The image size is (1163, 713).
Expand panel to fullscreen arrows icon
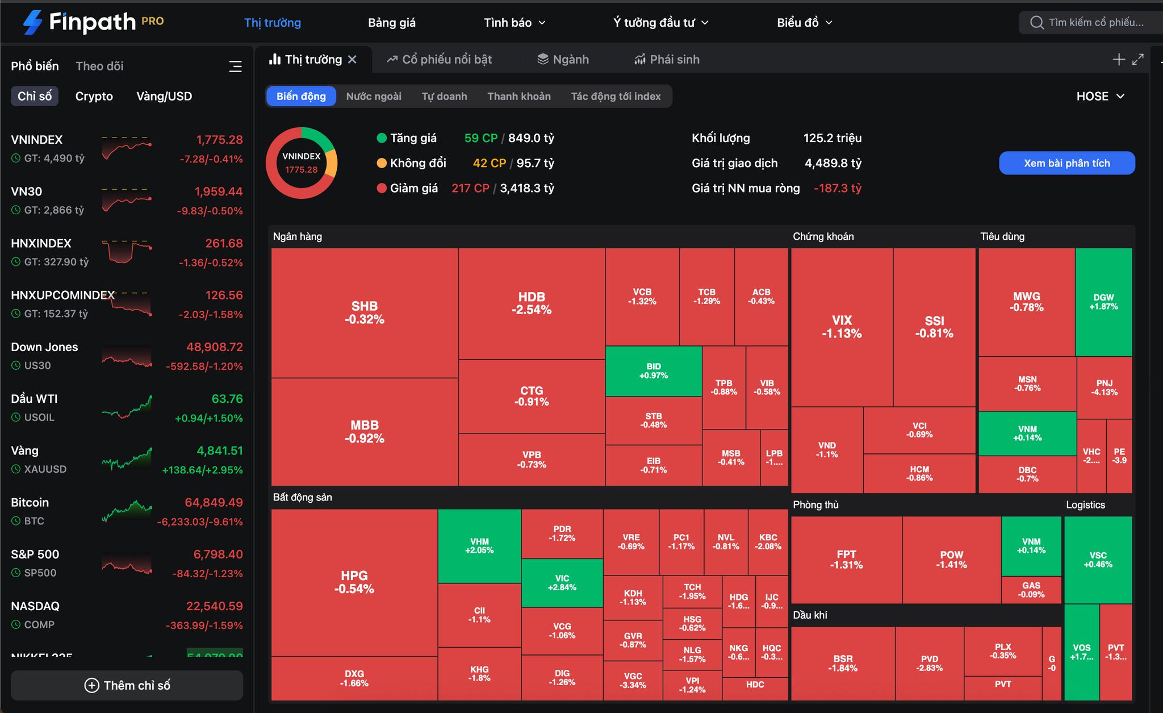(x=1138, y=60)
